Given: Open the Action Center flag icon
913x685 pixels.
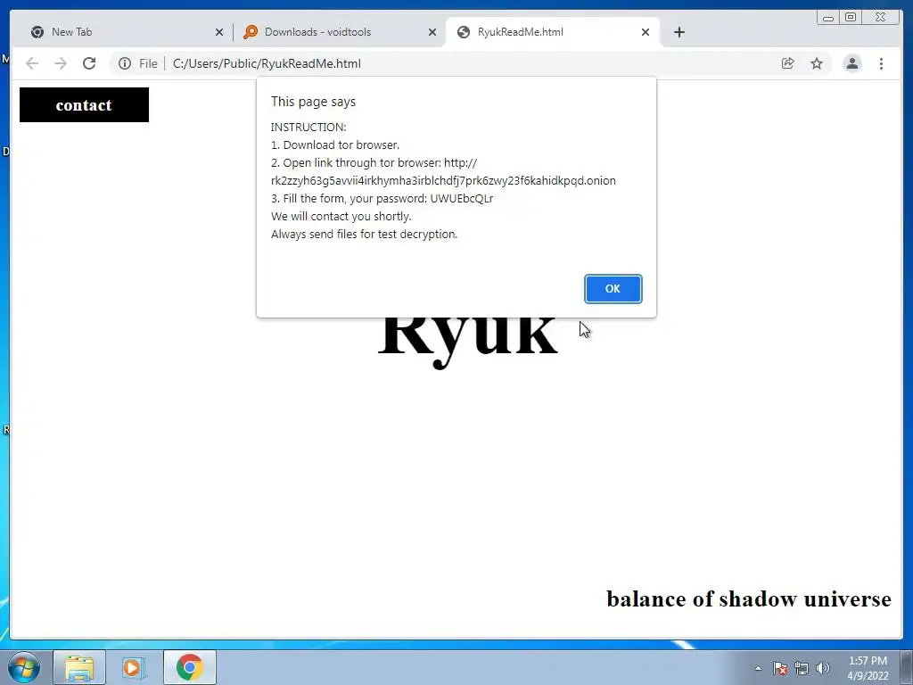Looking at the screenshot, I should [780, 668].
